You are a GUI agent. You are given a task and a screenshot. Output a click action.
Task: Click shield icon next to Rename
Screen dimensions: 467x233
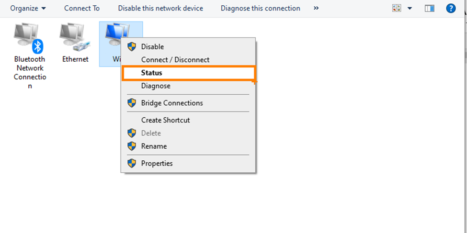coord(132,146)
